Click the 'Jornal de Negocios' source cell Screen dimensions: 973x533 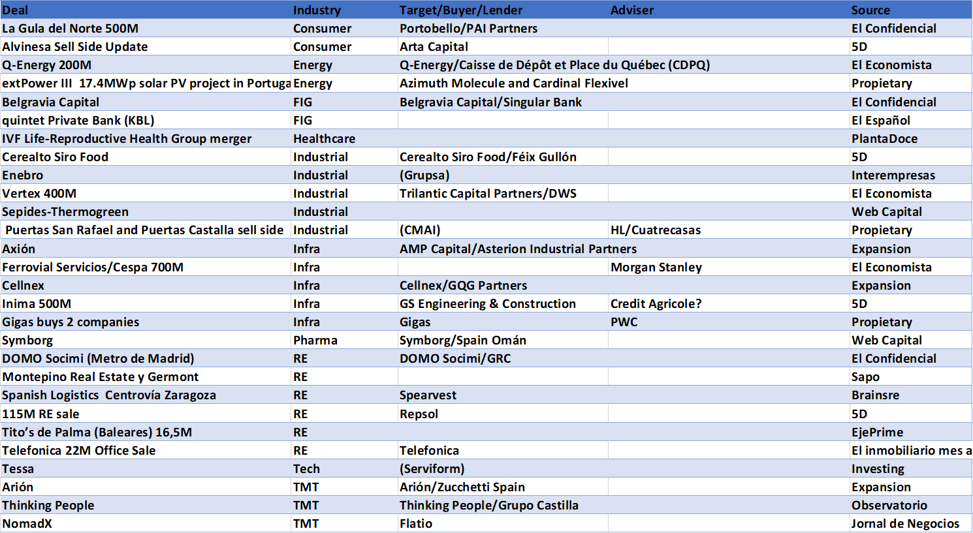911,523
